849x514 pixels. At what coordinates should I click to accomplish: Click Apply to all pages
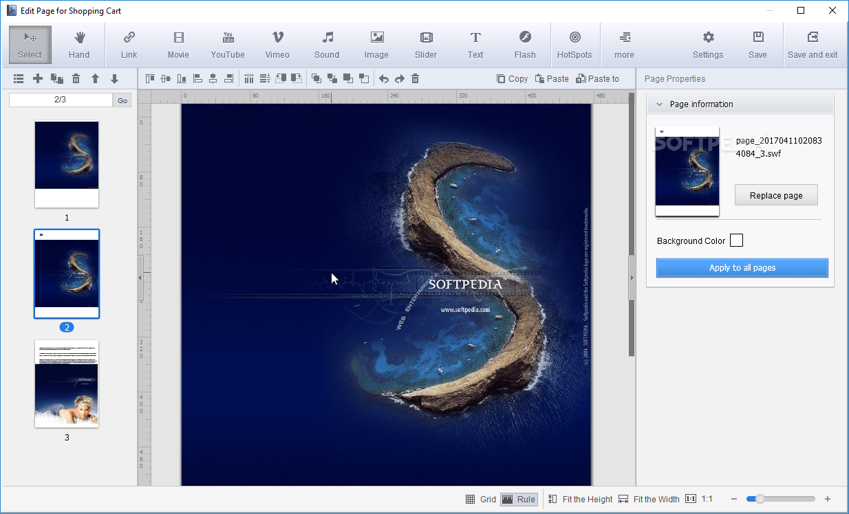pyautogui.click(x=742, y=268)
